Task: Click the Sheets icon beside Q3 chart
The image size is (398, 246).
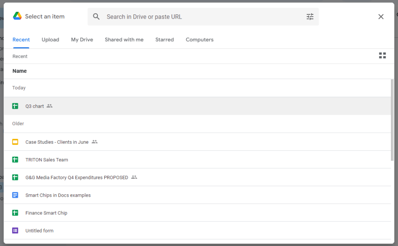Action: [15, 106]
